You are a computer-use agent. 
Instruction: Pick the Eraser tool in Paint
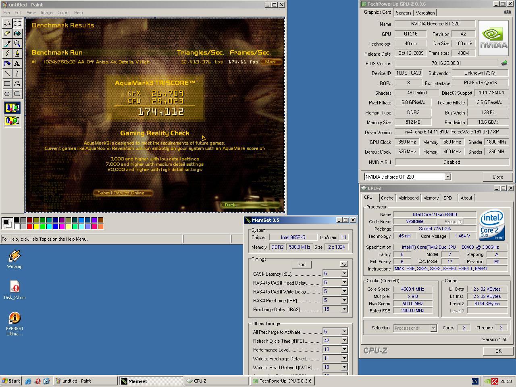7,33
